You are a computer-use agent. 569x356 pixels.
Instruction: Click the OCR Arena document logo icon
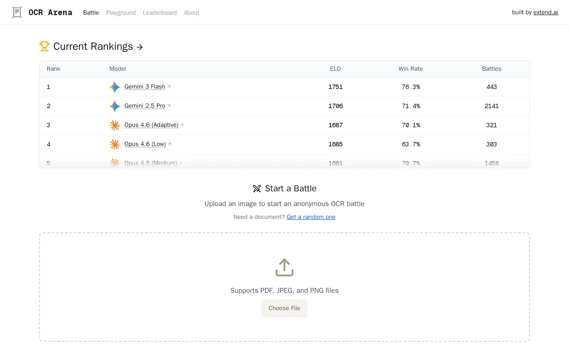pos(17,12)
